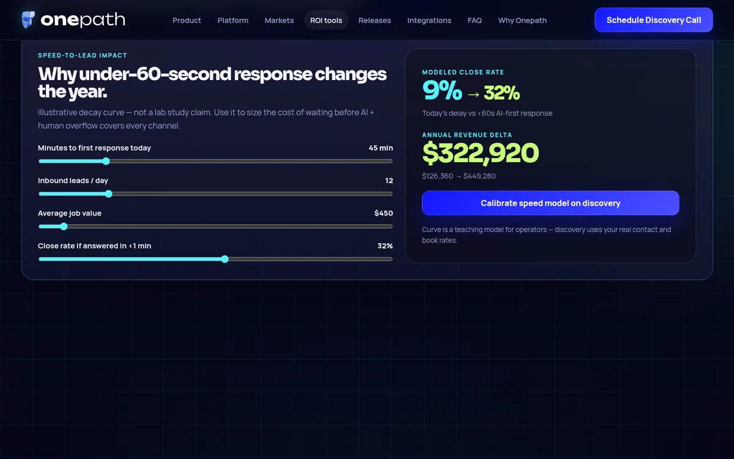Open the Releases nav link
The image size is (734, 459).
pos(374,20)
